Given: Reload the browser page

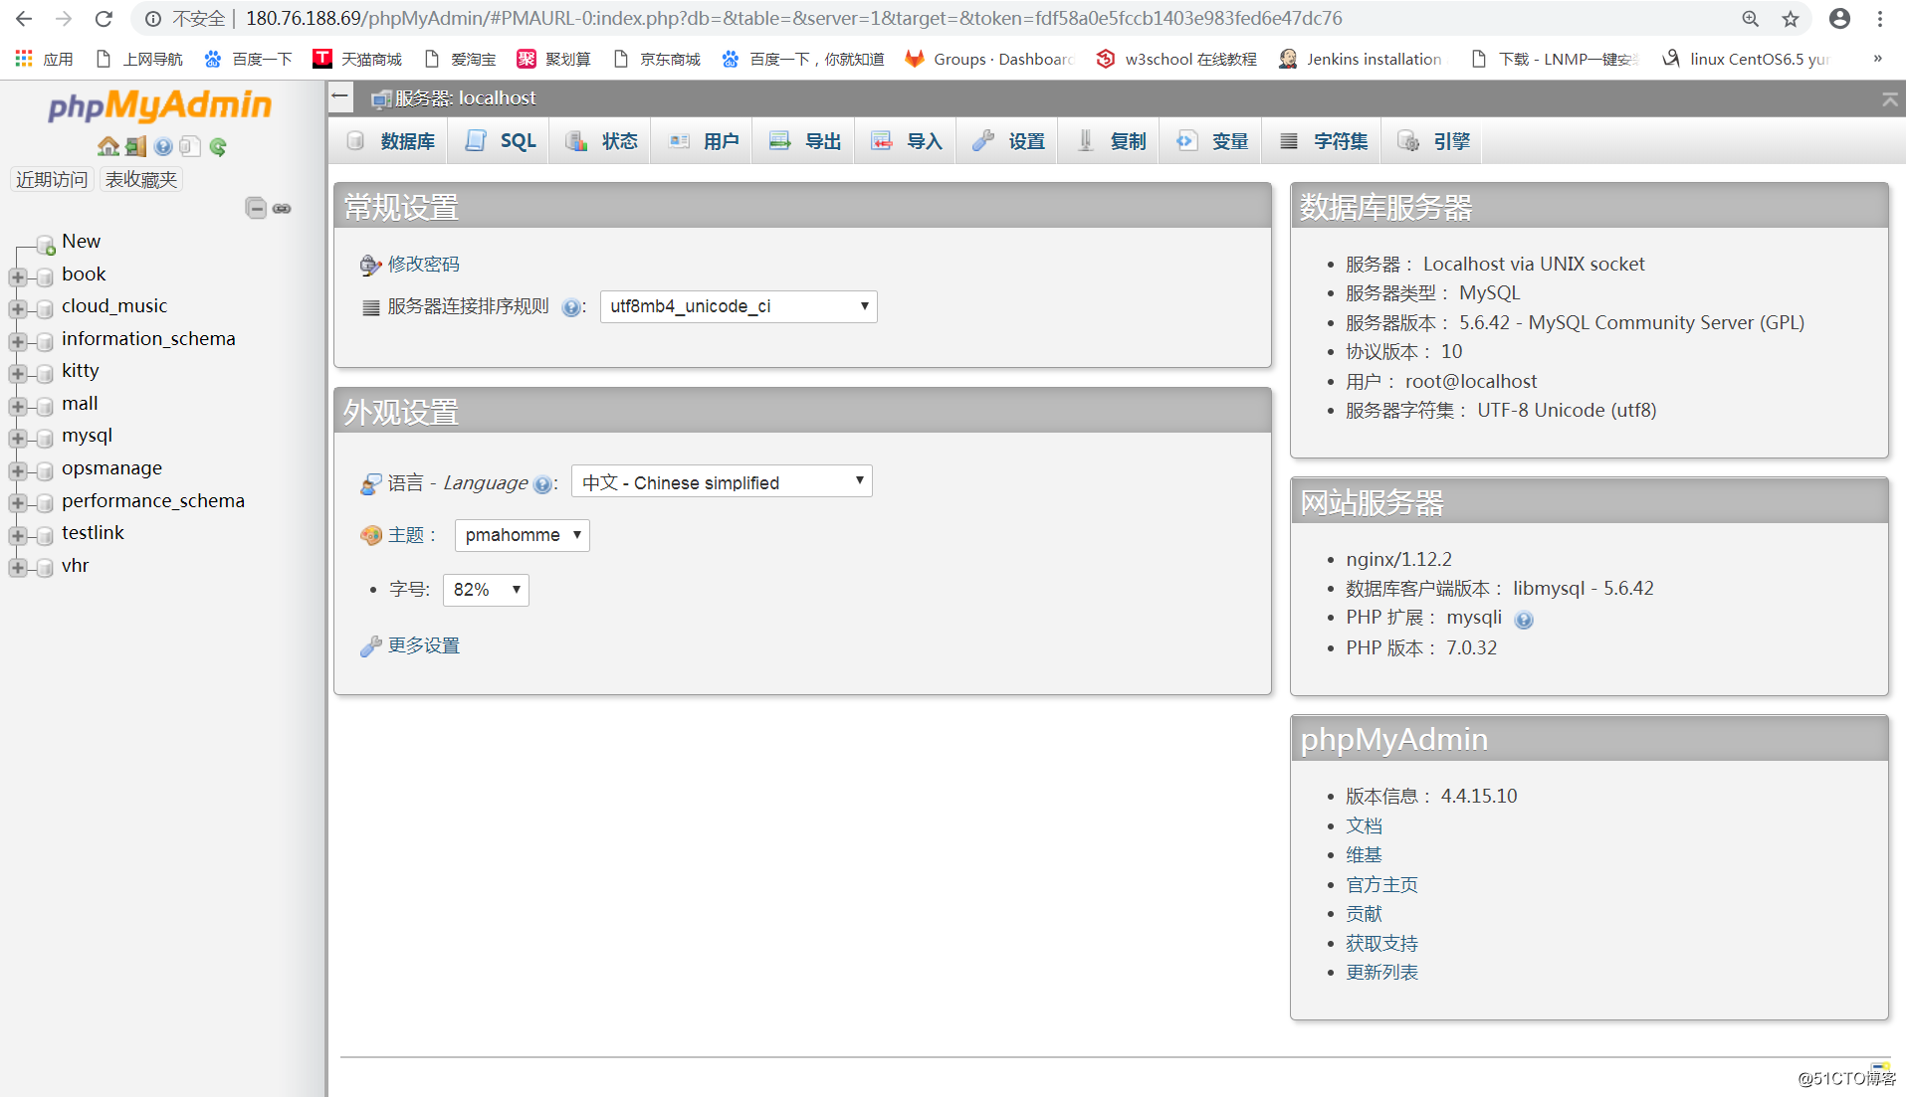Looking at the screenshot, I should 104,19.
